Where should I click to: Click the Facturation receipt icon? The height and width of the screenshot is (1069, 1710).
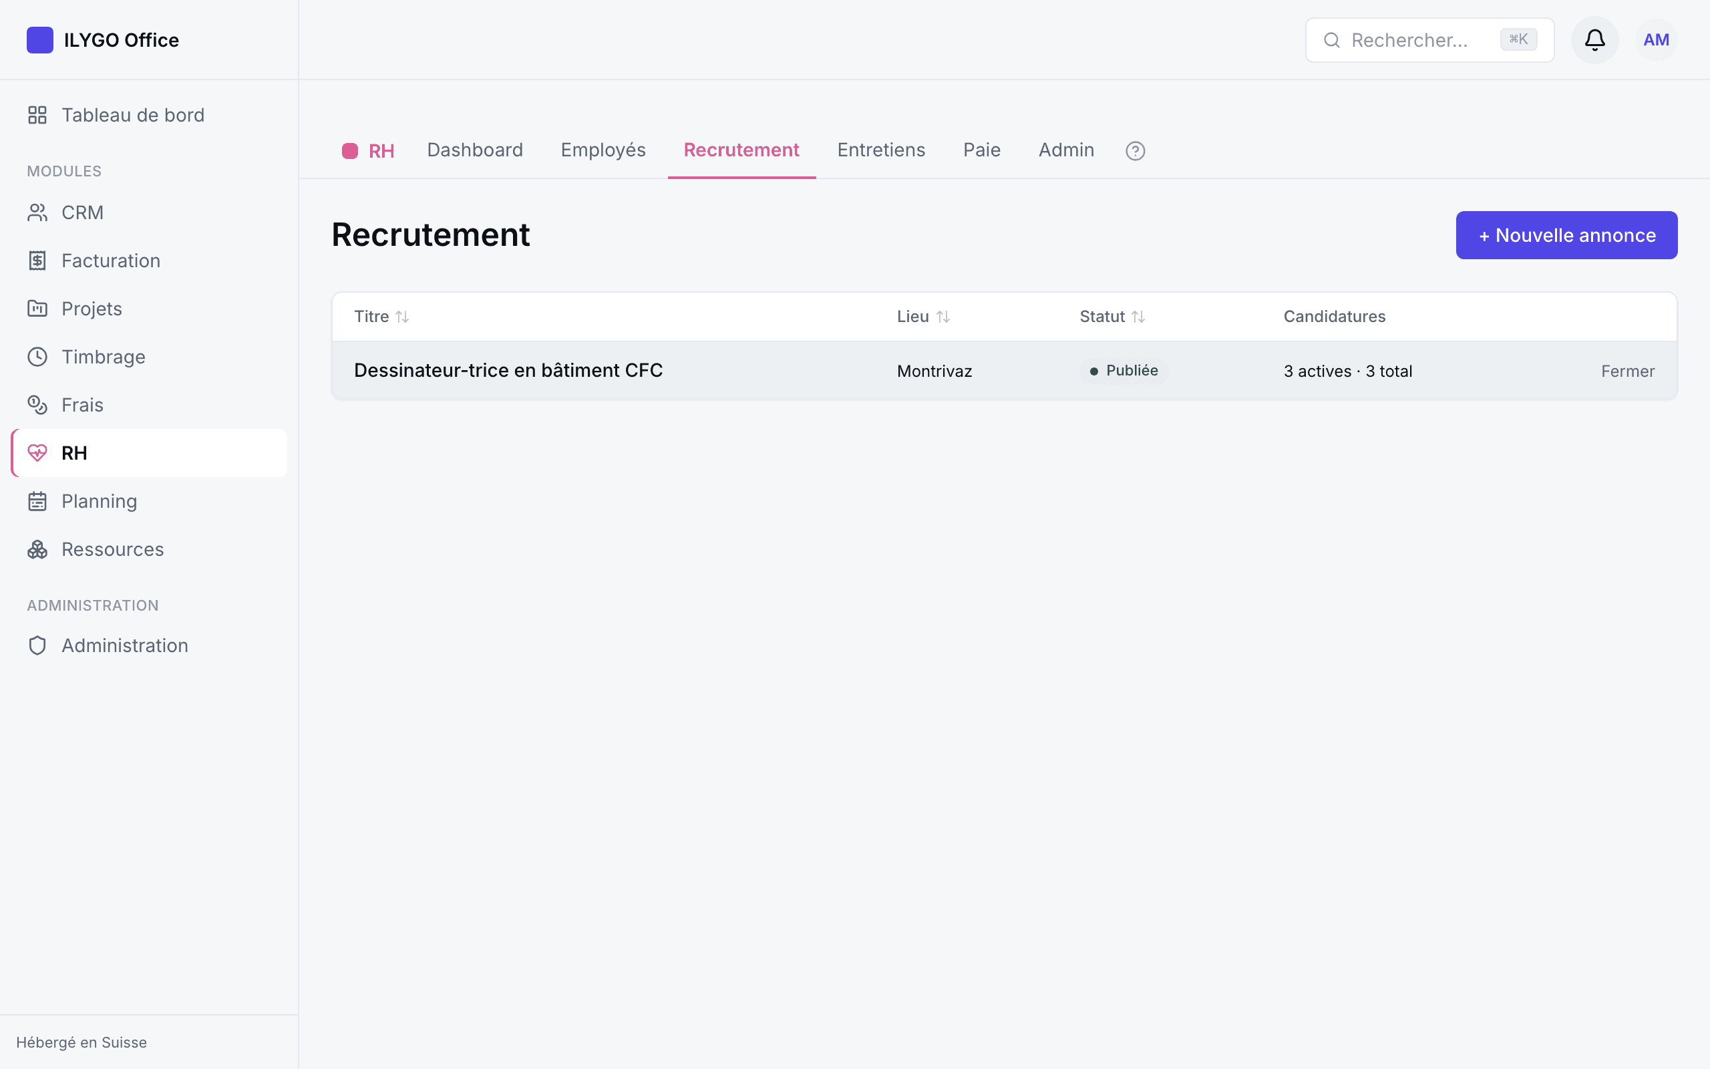[37, 261]
